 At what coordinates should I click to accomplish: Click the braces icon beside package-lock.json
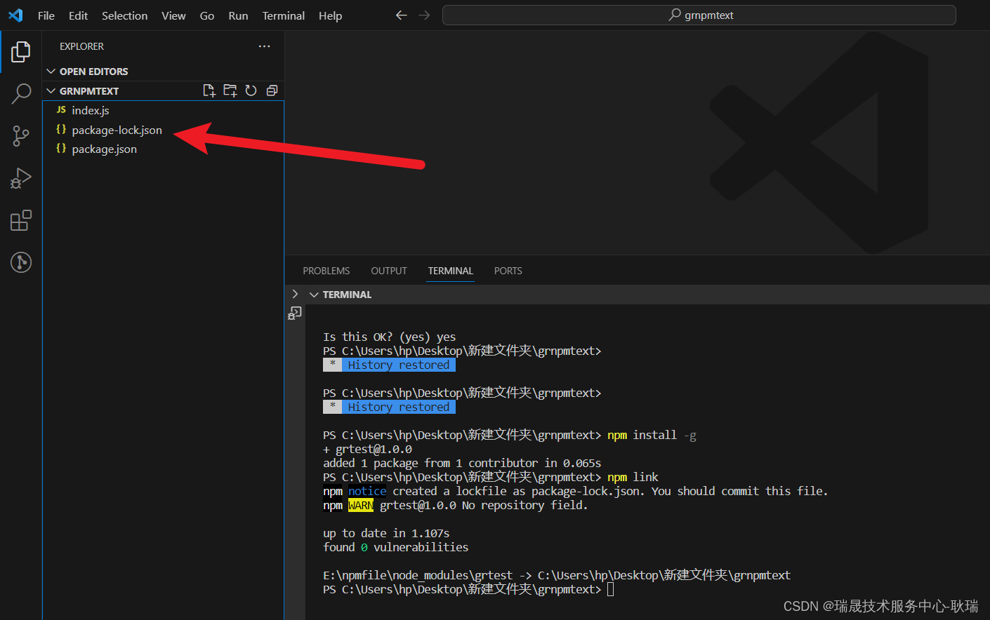click(61, 130)
